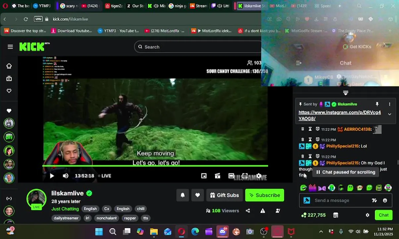Viewport: 399px width, 239px height.
Task: Click the kick.com/lilskamlive address bar
Action: (x=70, y=19)
